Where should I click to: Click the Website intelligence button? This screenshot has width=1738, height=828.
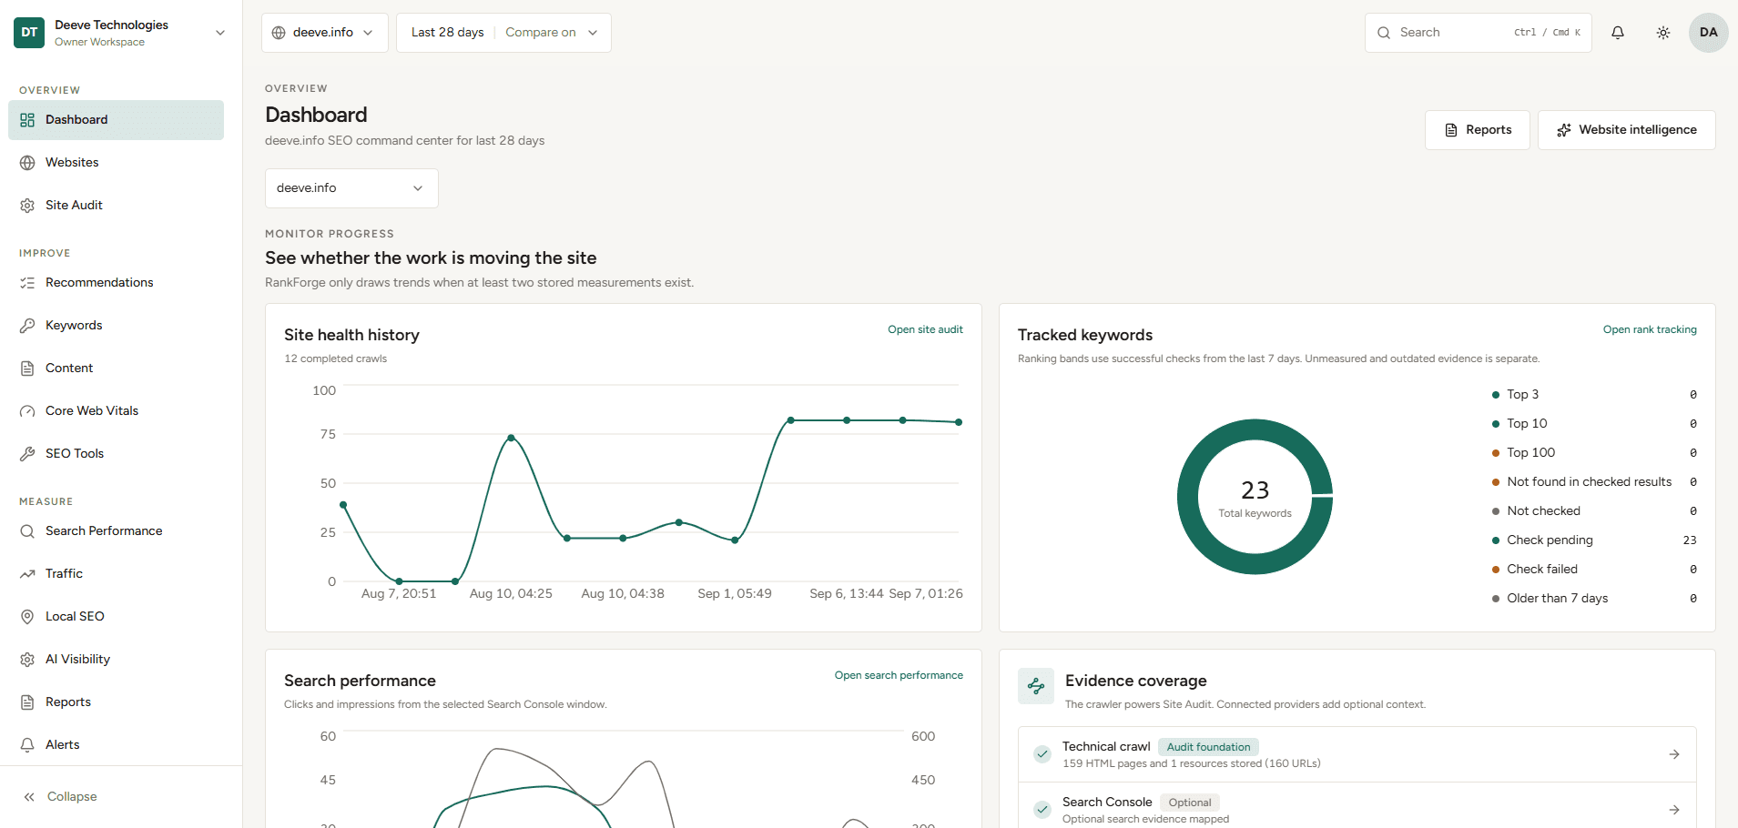[x=1626, y=130]
